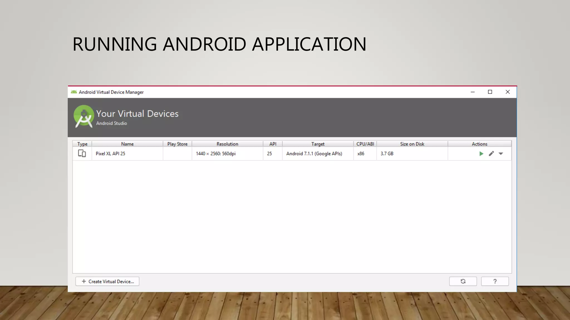Screen dimensions: 570x320
Task: Click the Android Studio logo in header
Action: [x=83, y=116]
